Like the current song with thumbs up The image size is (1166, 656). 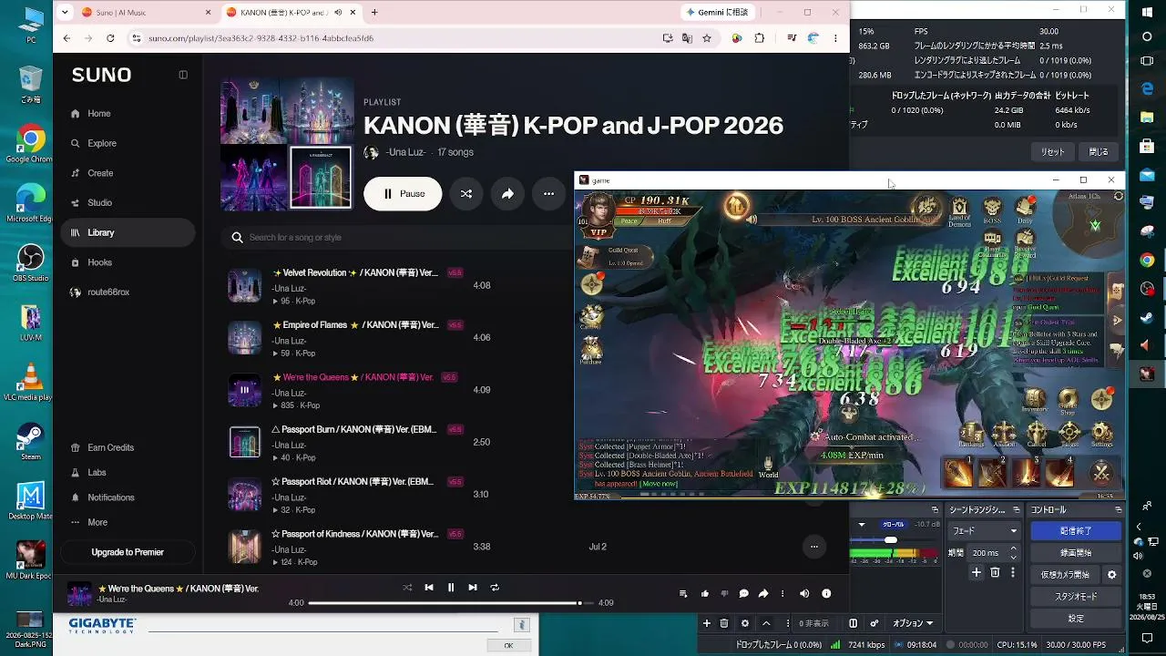705,594
